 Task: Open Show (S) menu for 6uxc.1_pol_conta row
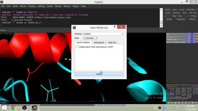(x=189, y=42)
